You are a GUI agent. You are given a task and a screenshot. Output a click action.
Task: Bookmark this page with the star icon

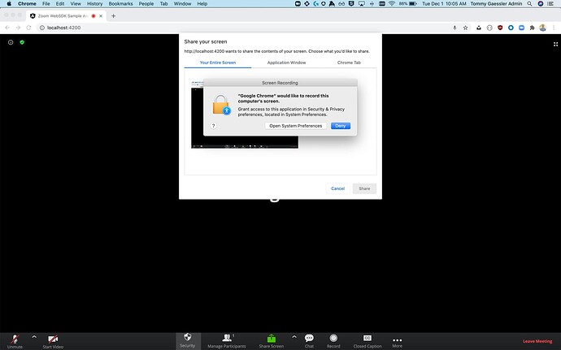click(466, 28)
